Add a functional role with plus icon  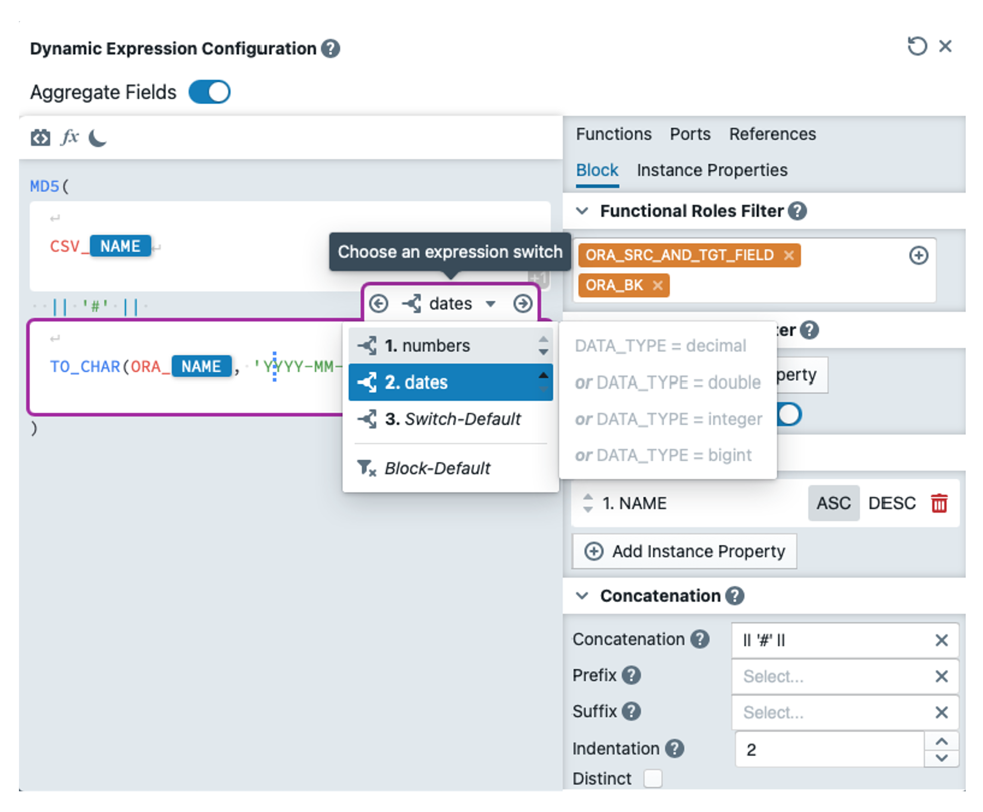[x=918, y=255]
